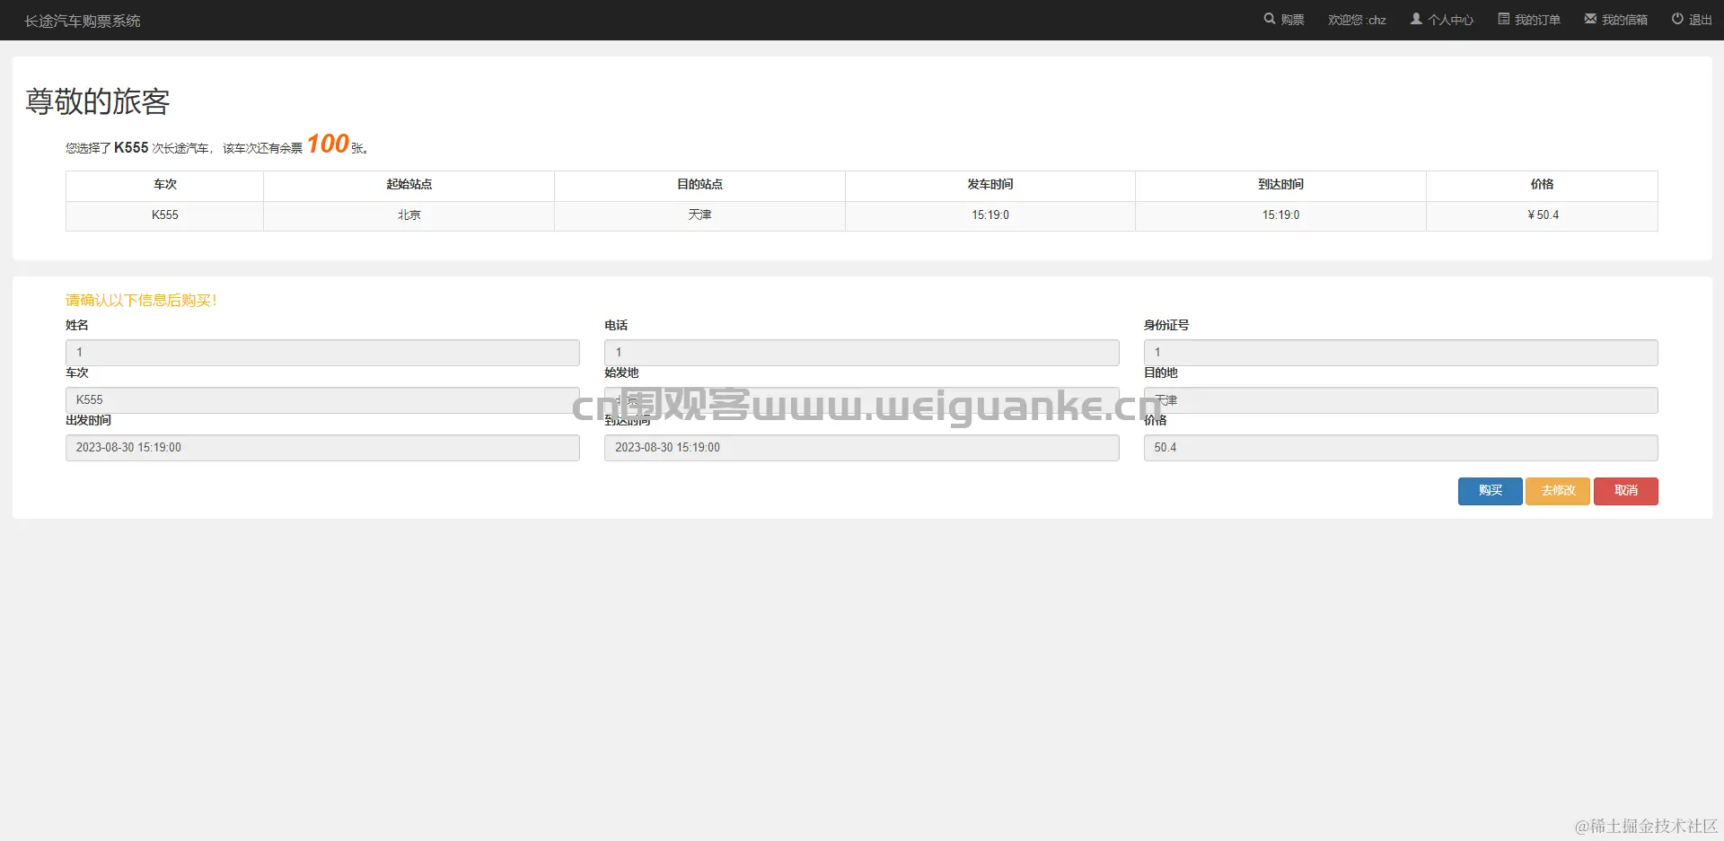
Task: Click the red 取消 button
Action: coord(1626,491)
